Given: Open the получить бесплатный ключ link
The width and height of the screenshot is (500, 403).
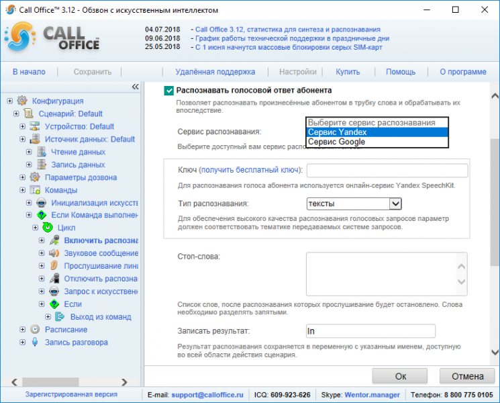Looking at the screenshot, I should click(250, 170).
